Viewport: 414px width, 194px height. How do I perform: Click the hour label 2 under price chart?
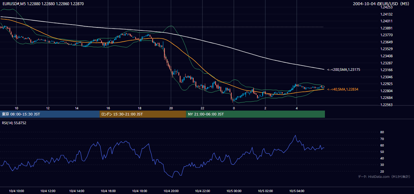point(265,108)
